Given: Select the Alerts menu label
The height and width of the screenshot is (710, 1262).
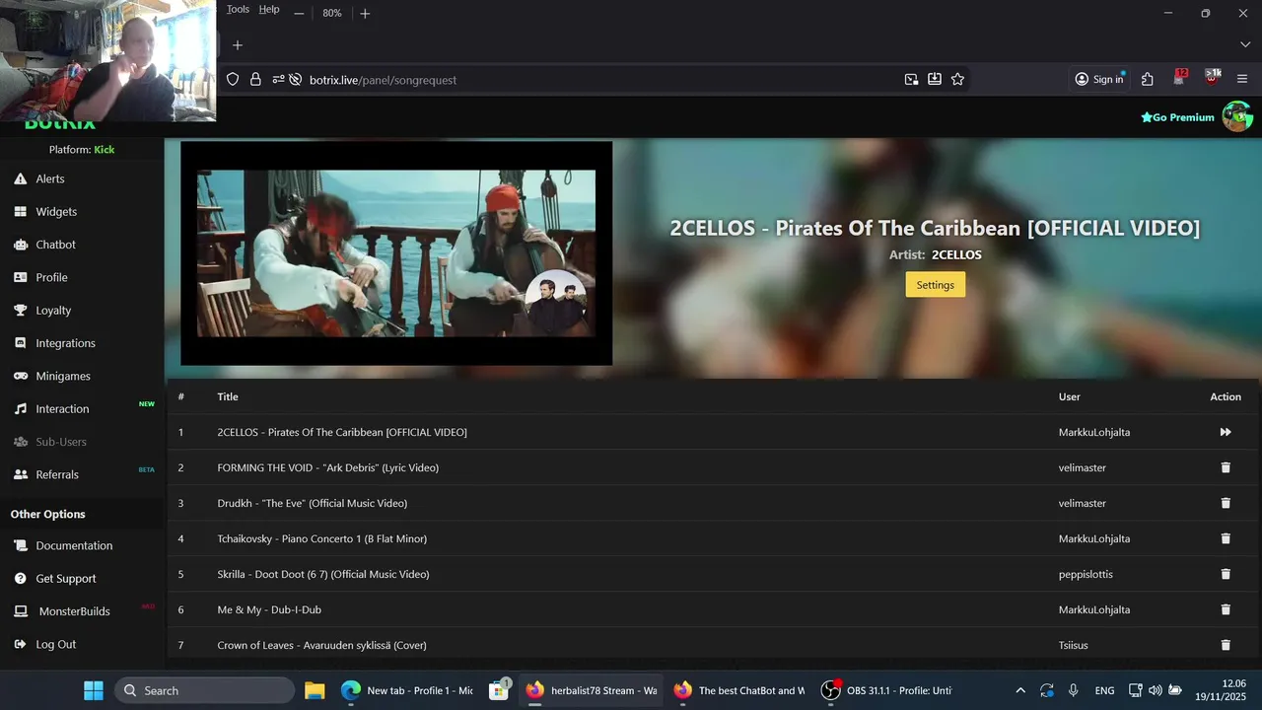Looking at the screenshot, I should [x=50, y=178].
